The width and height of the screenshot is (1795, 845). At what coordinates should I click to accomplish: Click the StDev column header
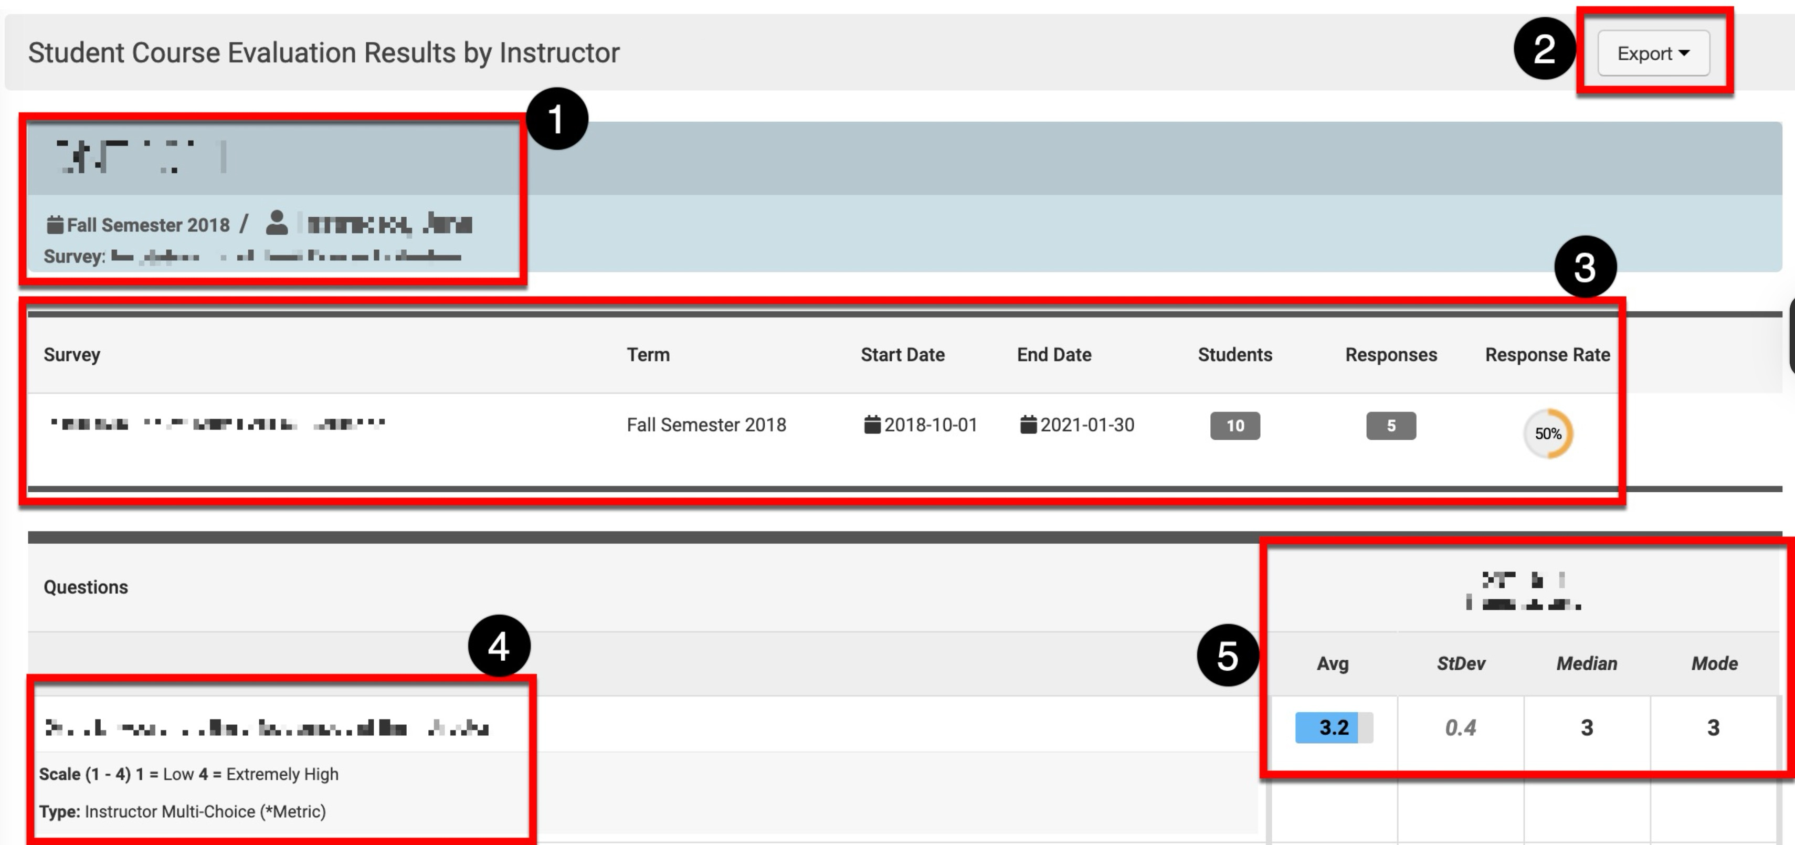click(1461, 663)
